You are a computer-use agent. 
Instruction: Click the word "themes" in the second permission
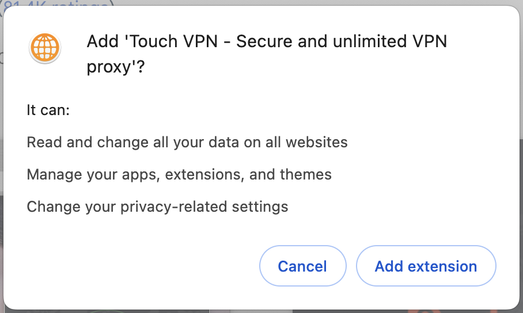[x=305, y=174]
